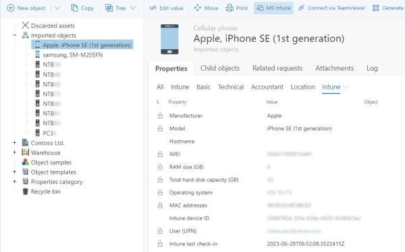Select the Accountant properties filter
This screenshot has height=252, width=405.
click(267, 87)
